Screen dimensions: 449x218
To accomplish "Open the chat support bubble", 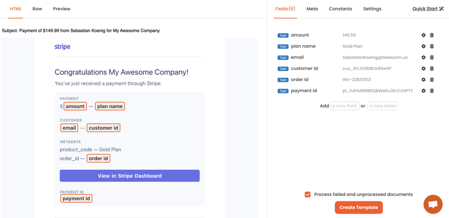I will (x=432, y=204).
